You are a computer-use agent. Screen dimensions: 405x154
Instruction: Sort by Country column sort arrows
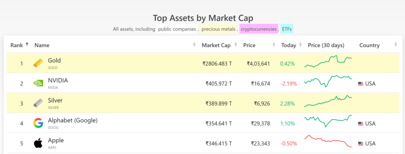pos(396,45)
